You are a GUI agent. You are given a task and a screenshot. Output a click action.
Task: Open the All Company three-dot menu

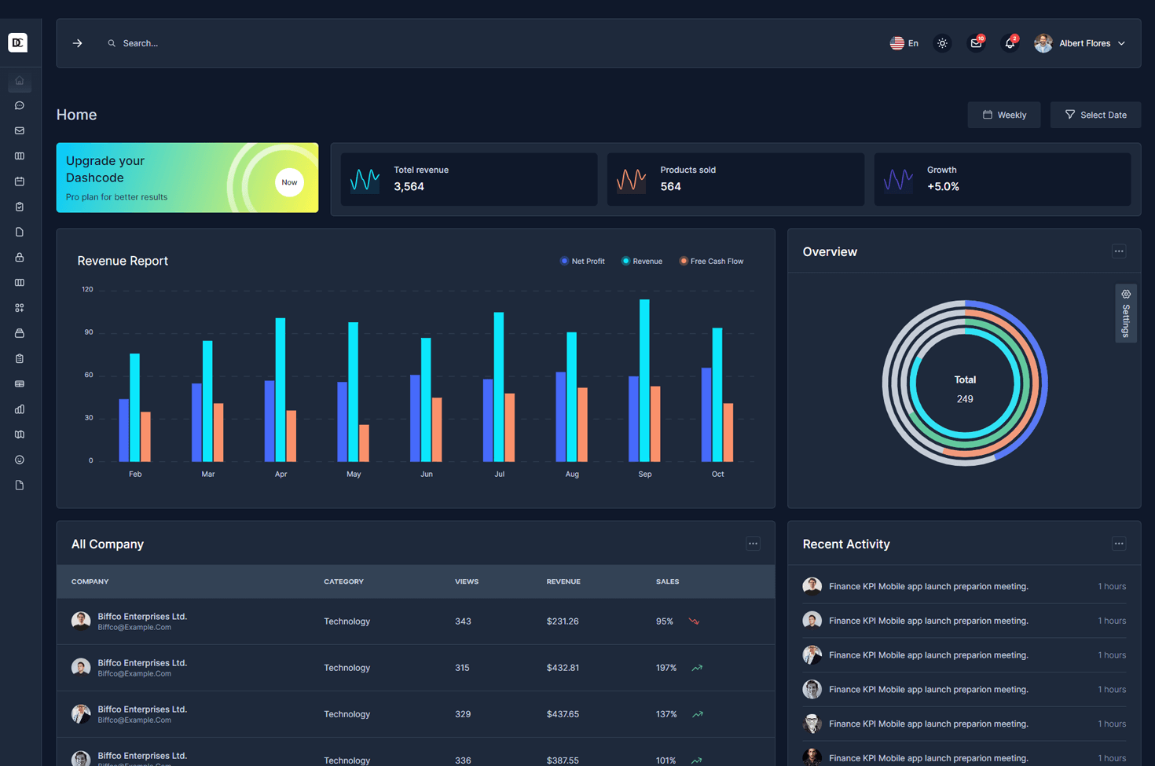(x=753, y=544)
